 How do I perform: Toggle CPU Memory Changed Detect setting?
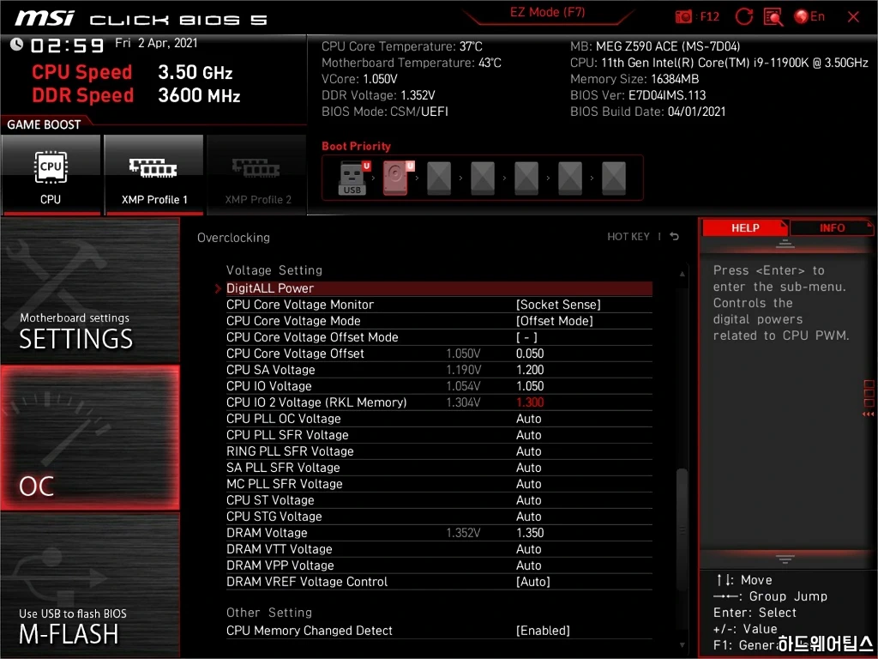click(x=543, y=631)
